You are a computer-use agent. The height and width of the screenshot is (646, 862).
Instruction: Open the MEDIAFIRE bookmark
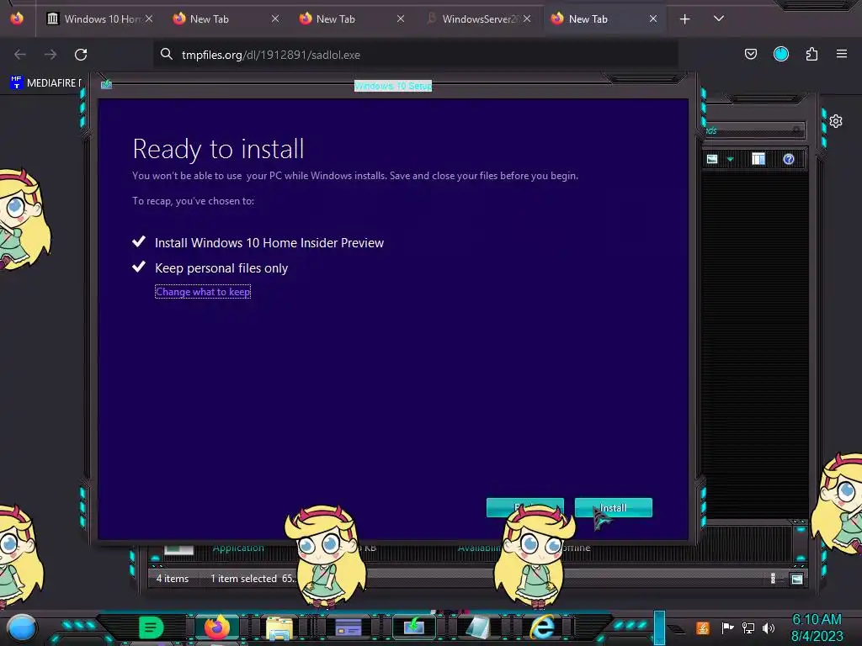45,83
